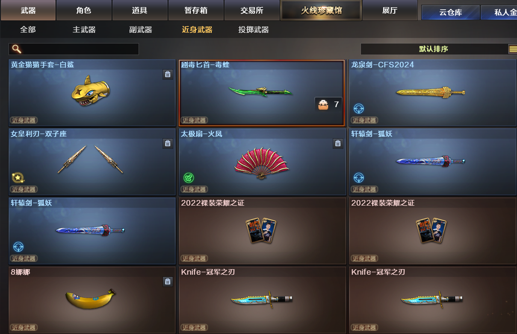517x334 pixels.
Task: Select the 投掷武器 category filter
Action: (x=254, y=30)
